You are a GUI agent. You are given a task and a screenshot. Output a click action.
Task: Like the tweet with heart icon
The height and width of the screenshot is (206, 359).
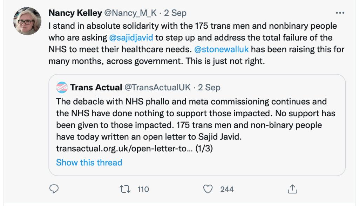tap(208, 189)
